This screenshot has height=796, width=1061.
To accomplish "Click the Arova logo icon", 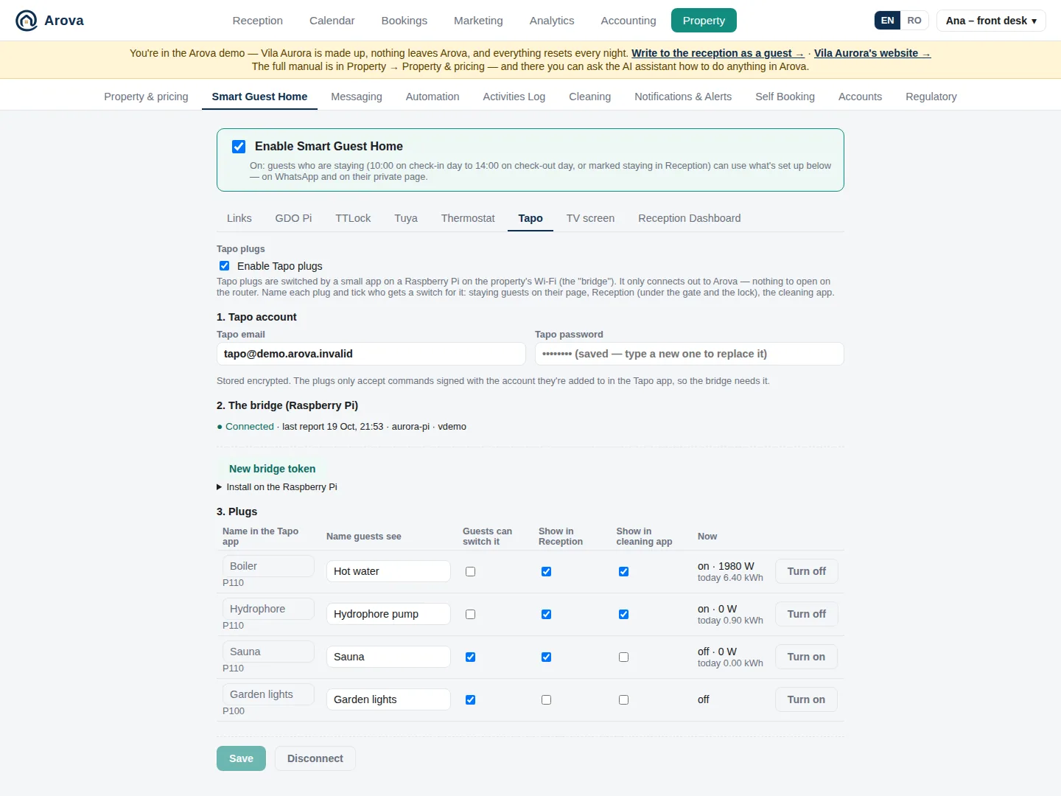I will pos(27,21).
